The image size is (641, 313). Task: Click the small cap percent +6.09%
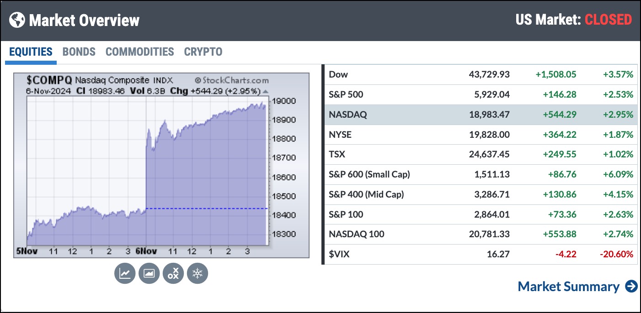(x=618, y=174)
